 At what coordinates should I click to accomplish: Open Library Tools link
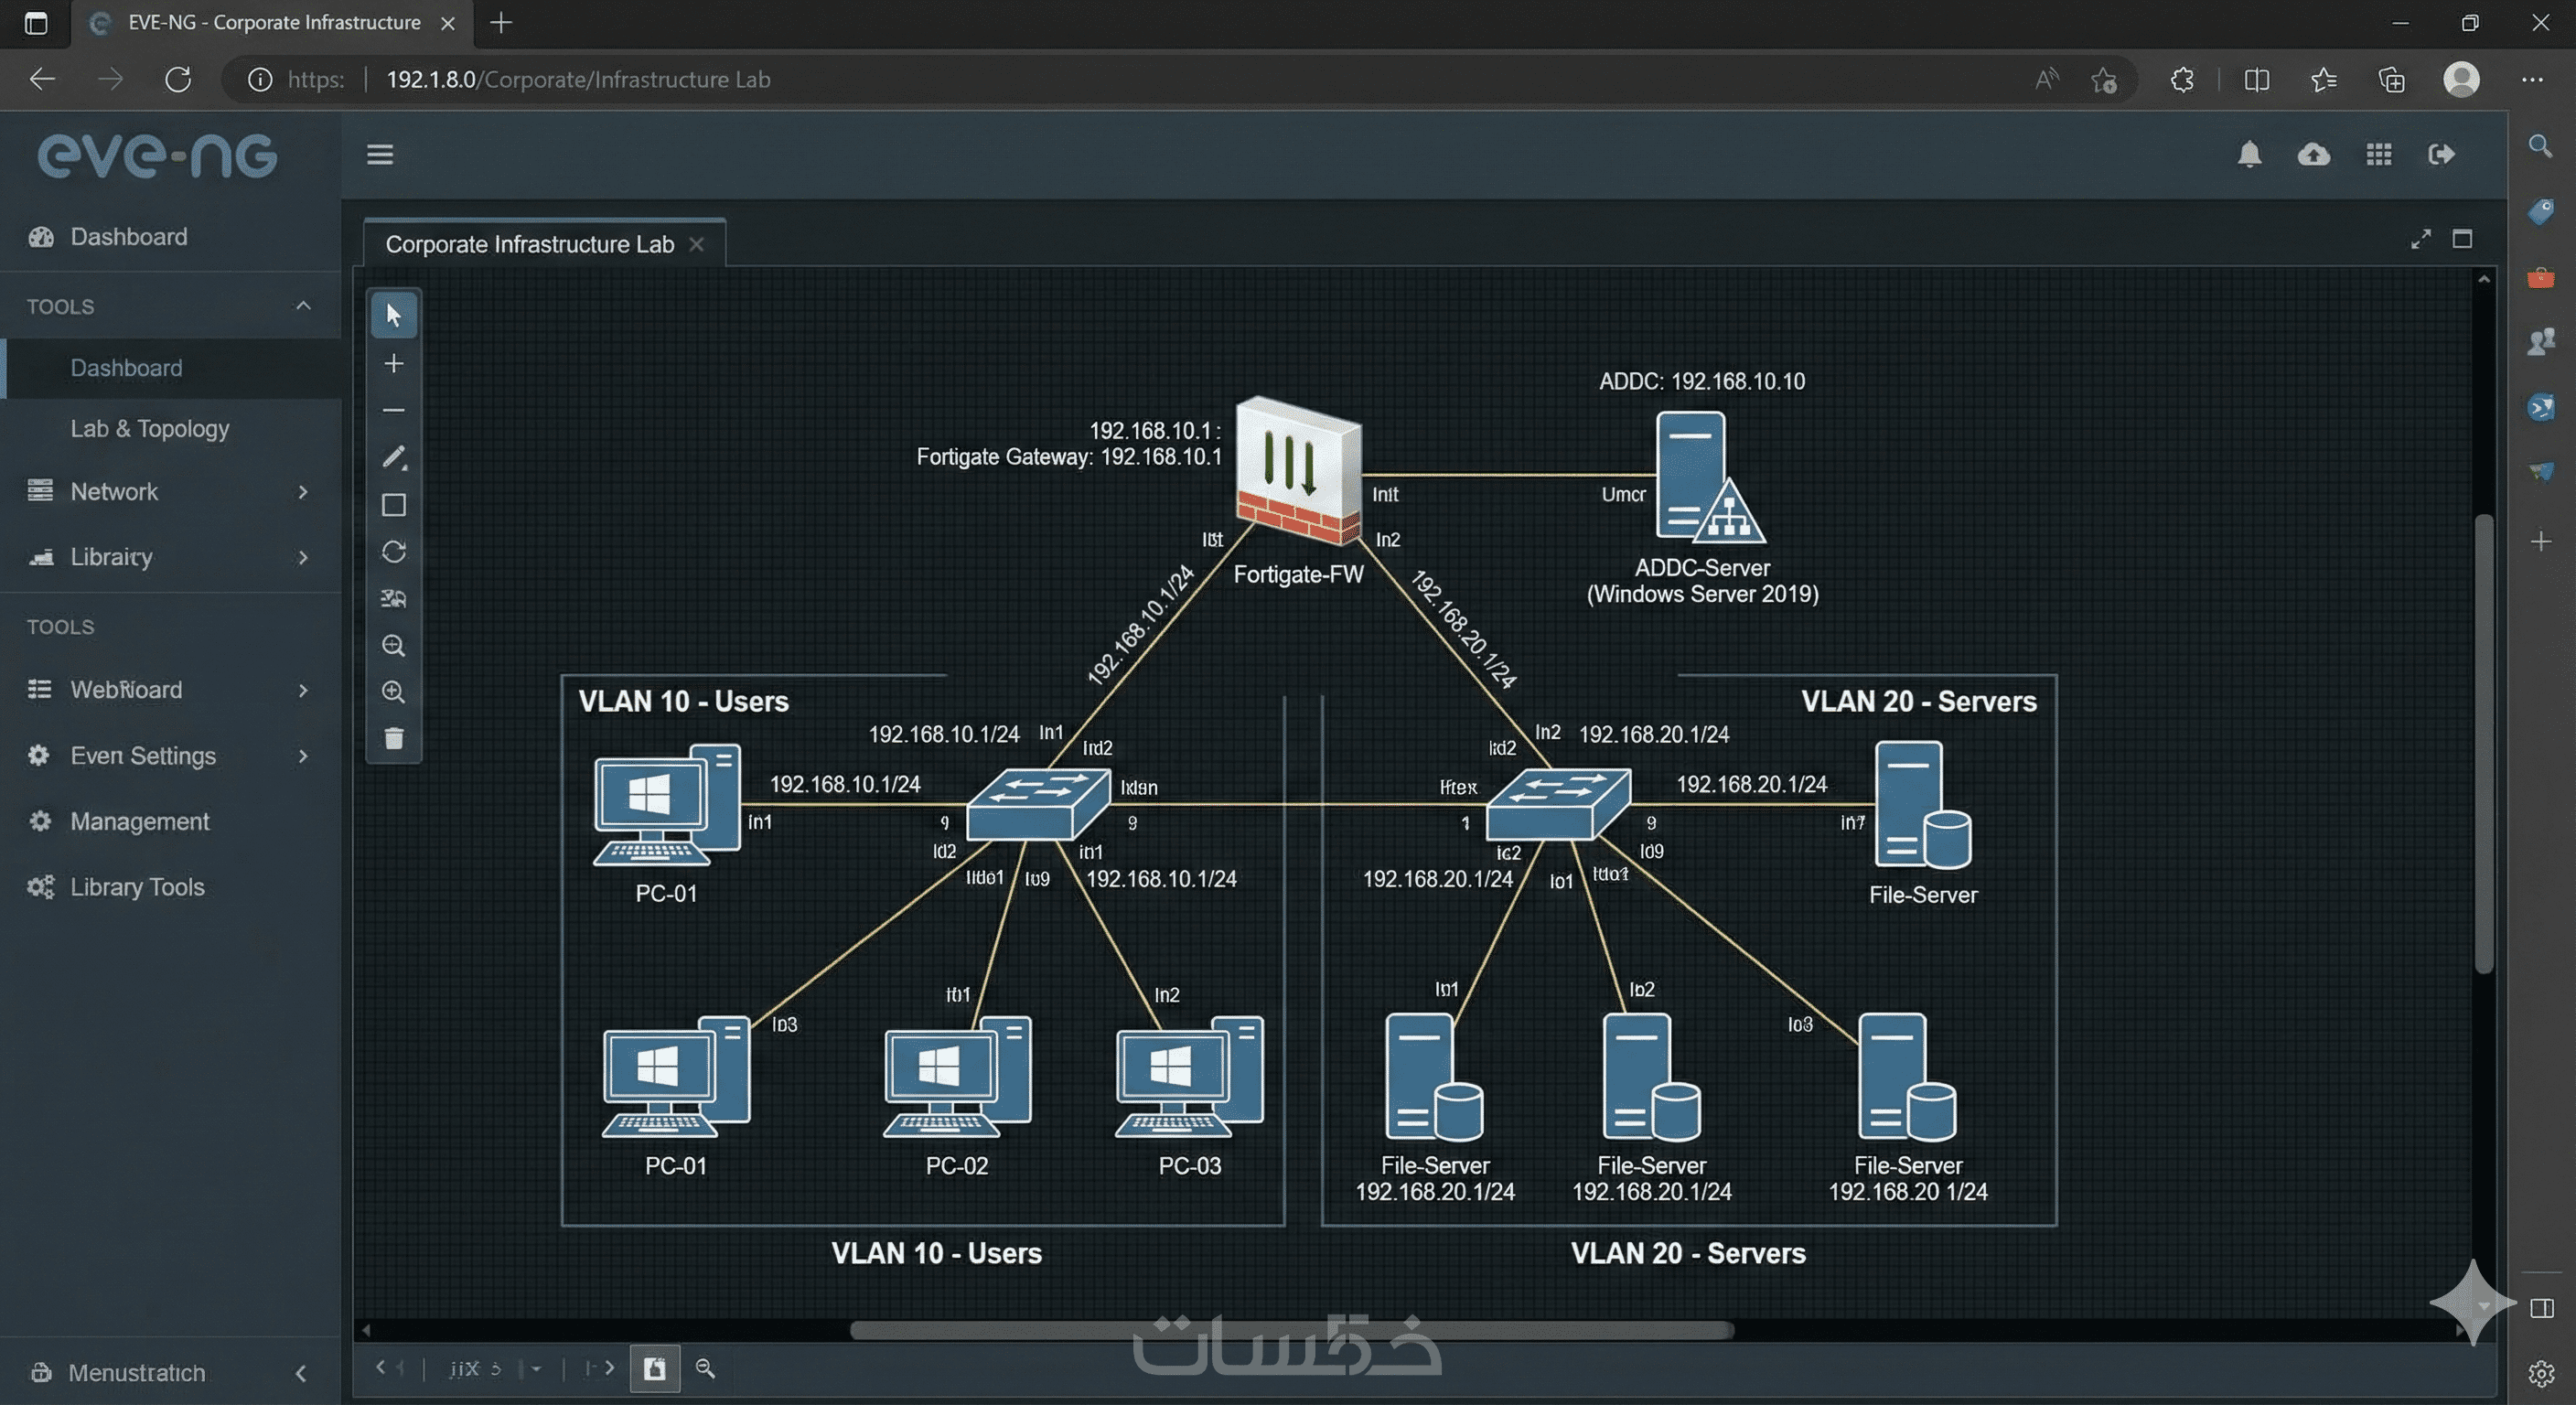pyautogui.click(x=137, y=887)
